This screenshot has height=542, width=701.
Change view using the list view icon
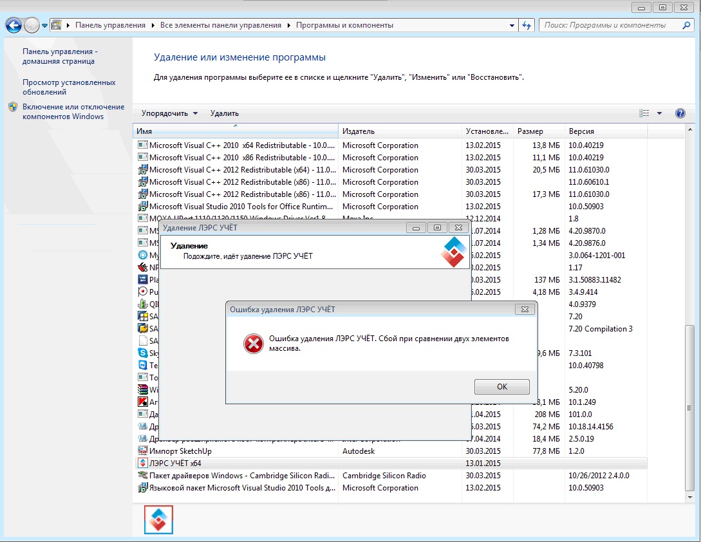pos(644,113)
